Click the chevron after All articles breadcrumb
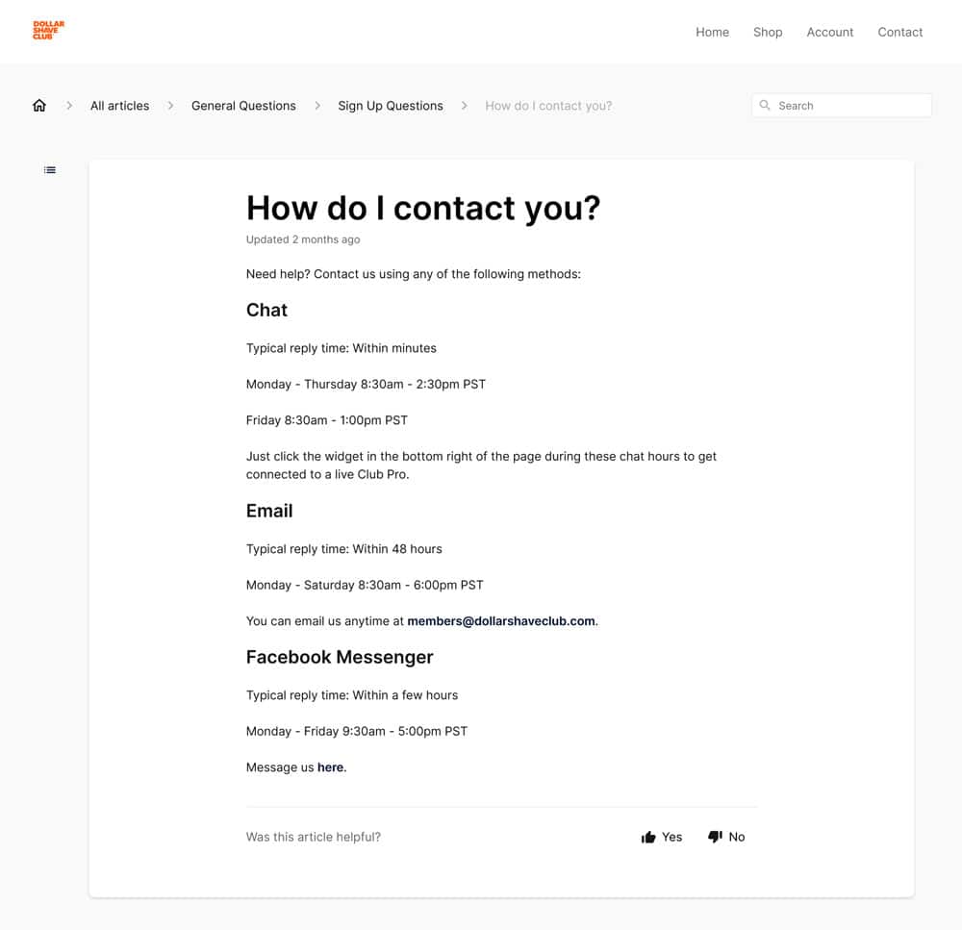Screen dimensions: 962x930 [x=170, y=106]
